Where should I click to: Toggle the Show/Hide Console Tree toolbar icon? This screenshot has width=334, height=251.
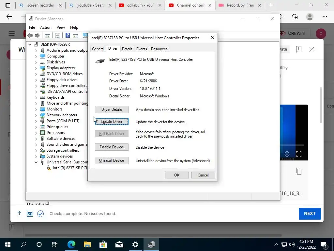click(48, 35)
